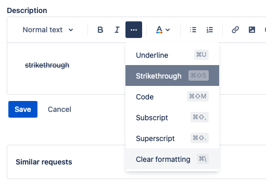The image size is (266, 190).
Task: Insert a bullet list
Action: click(193, 30)
